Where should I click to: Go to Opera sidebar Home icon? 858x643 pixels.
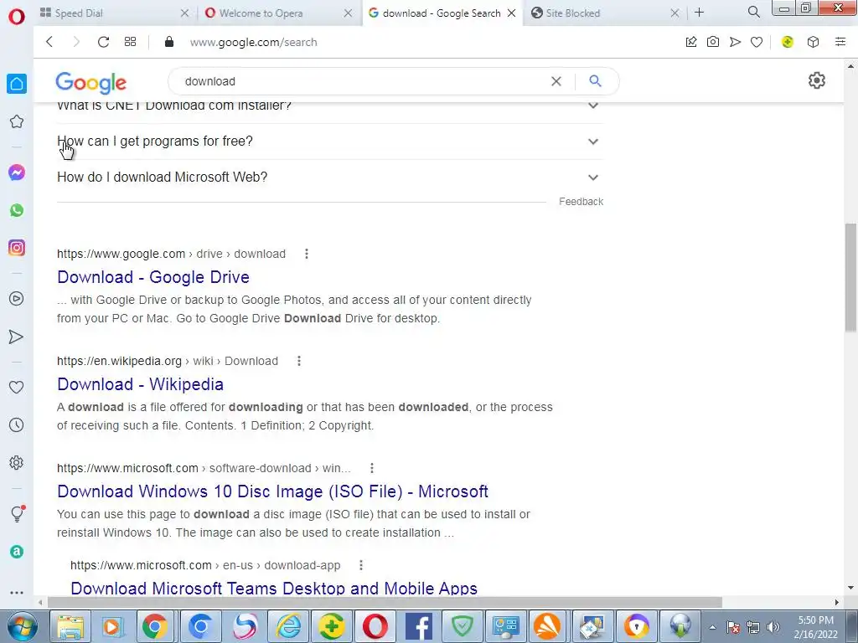coord(17,84)
